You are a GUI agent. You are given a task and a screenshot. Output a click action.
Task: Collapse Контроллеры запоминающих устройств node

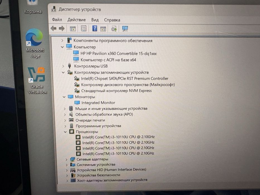pyautogui.click(x=63, y=72)
